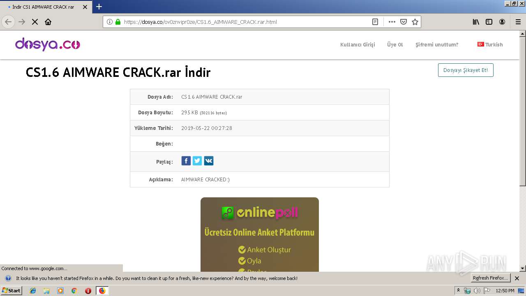Open the Windows Start menu

(11, 291)
